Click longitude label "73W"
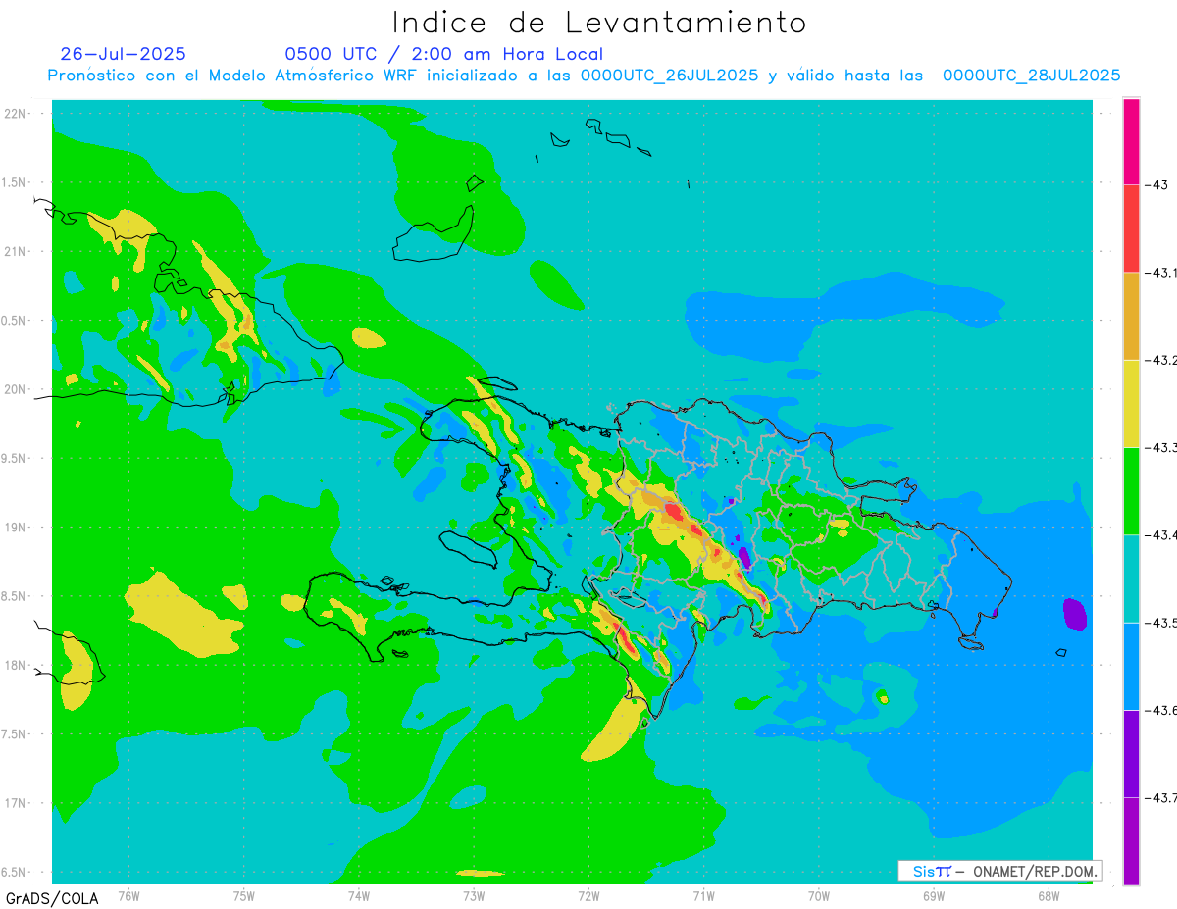Image resolution: width=1177 pixels, height=909 pixels. tap(474, 895)
